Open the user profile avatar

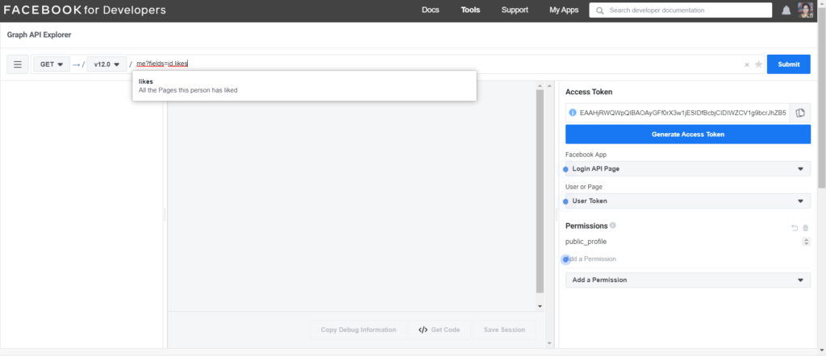point(806,10)
